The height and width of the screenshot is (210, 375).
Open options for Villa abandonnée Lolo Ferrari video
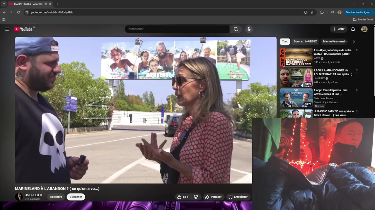pyautogui.click(x=357, y=71)
